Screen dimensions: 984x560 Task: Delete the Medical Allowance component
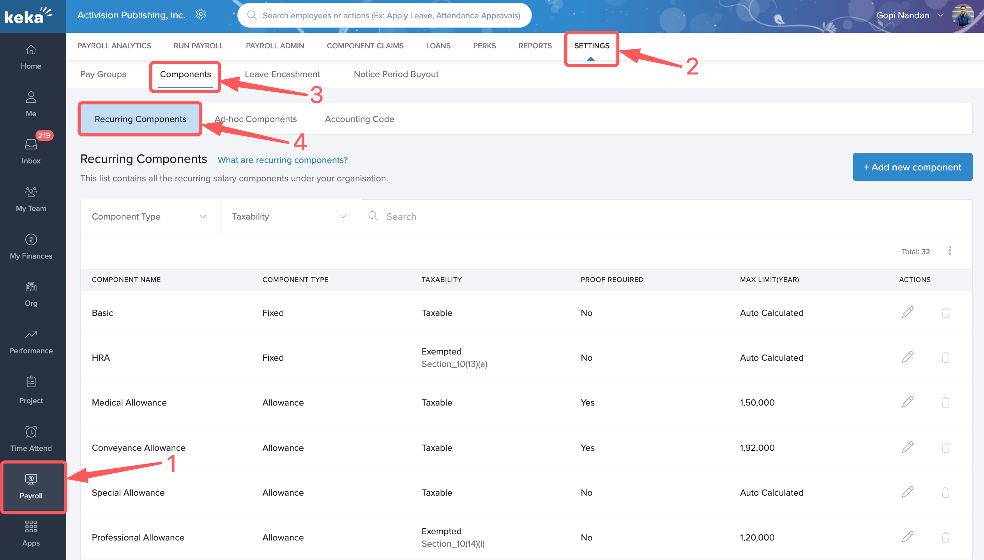[x=945, y=402]
